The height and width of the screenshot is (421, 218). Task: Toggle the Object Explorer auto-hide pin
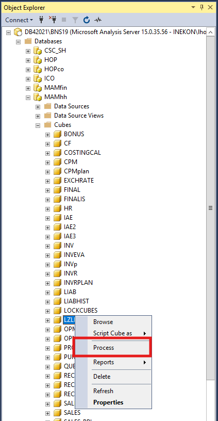(202, 8)
